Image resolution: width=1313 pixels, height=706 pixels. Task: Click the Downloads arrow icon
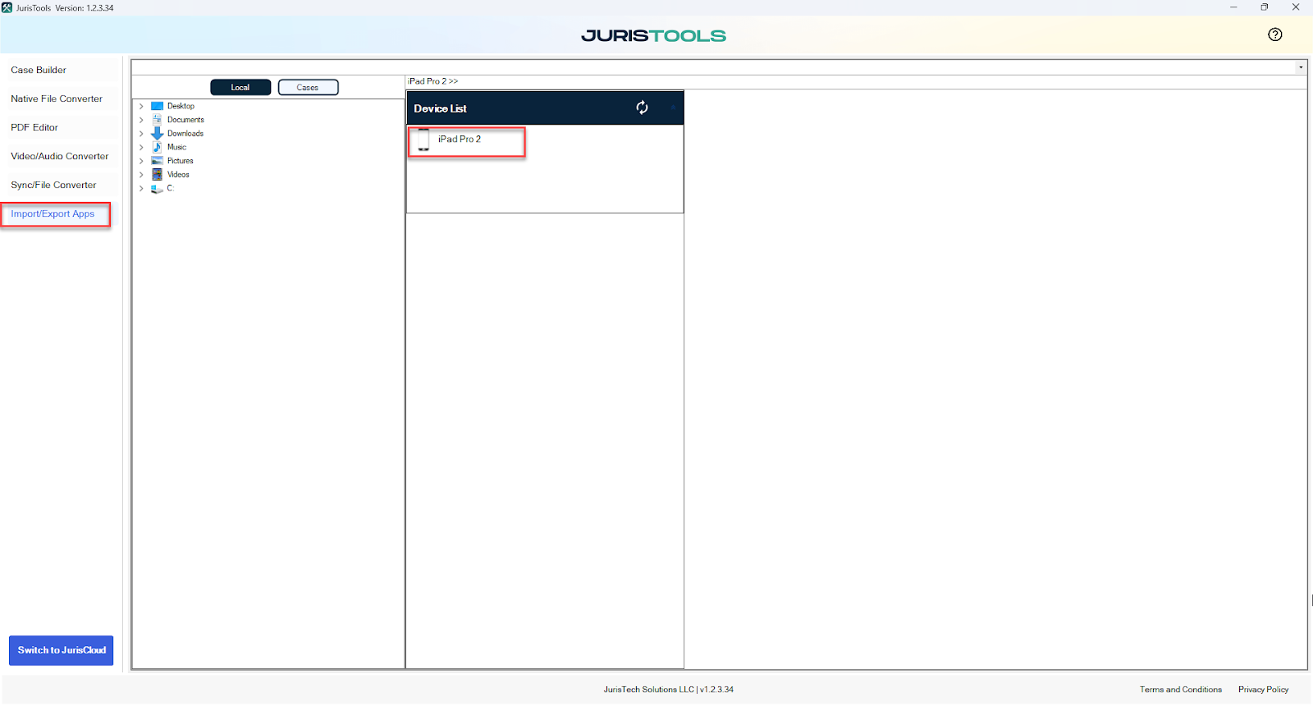click(157, 133)
